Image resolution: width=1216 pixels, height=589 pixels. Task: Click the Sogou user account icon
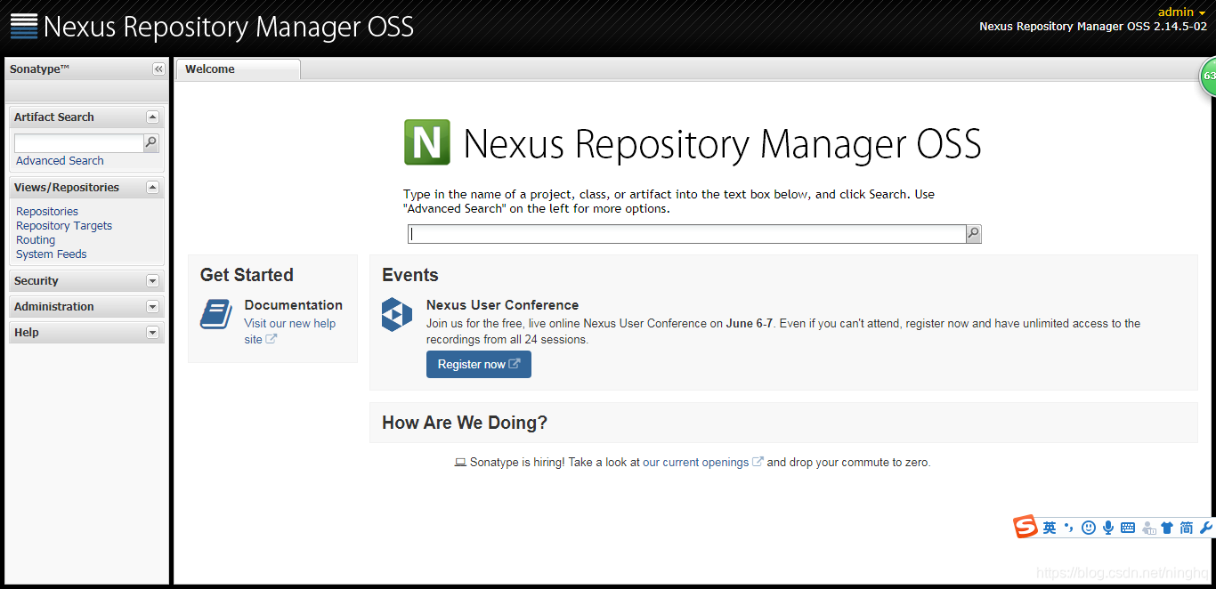1148,528
